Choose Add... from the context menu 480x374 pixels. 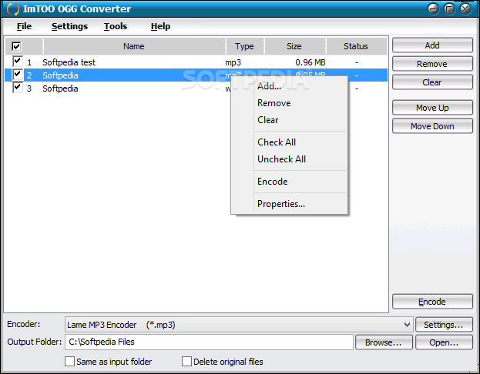(270, 86)
